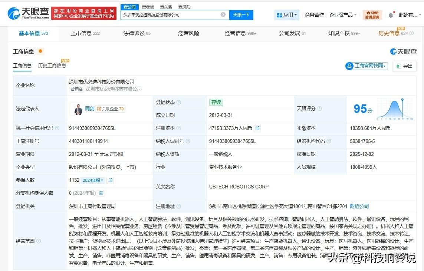Open 商务合作 link
Screen dimensions: 424x271
point(314,15)
